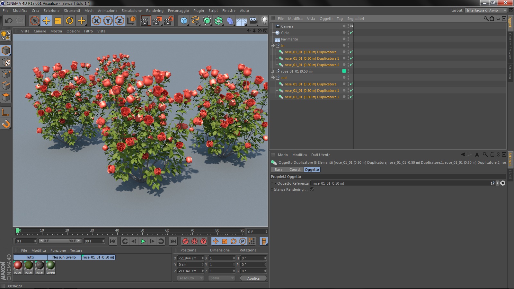This screenshot has width=514, height=289.
Task: Click the Applica button
Action: pyautogui.click(x=253, y=278)
